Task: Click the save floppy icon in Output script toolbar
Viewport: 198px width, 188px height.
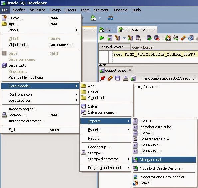Action: click(x=118, y=78)
